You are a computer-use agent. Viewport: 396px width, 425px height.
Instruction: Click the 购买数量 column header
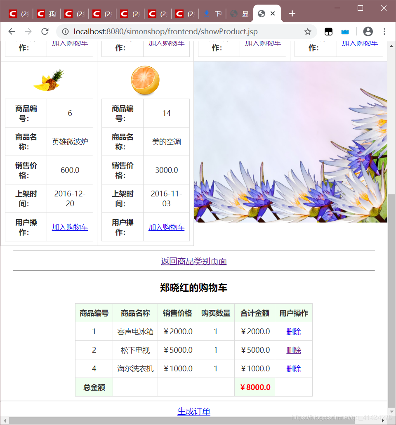click(x=216, y=313)
